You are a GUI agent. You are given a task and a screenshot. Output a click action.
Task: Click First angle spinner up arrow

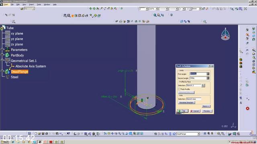pos(208,73)
